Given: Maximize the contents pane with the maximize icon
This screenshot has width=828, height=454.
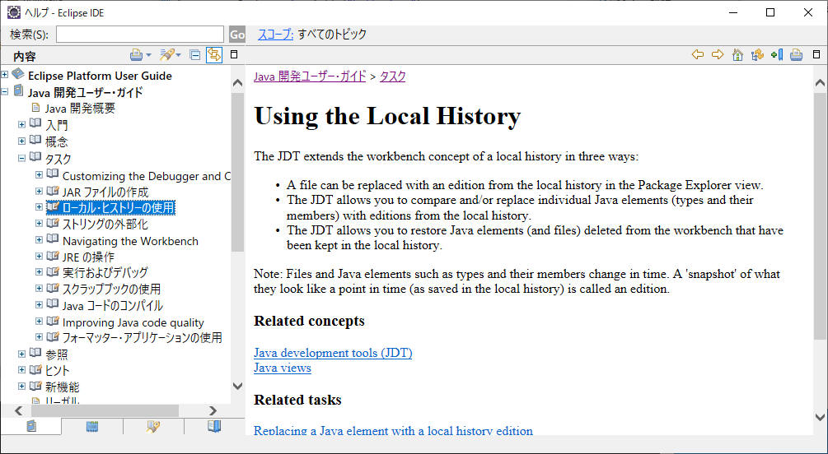Looking at the screenshot, I should (x=234, y=55).
